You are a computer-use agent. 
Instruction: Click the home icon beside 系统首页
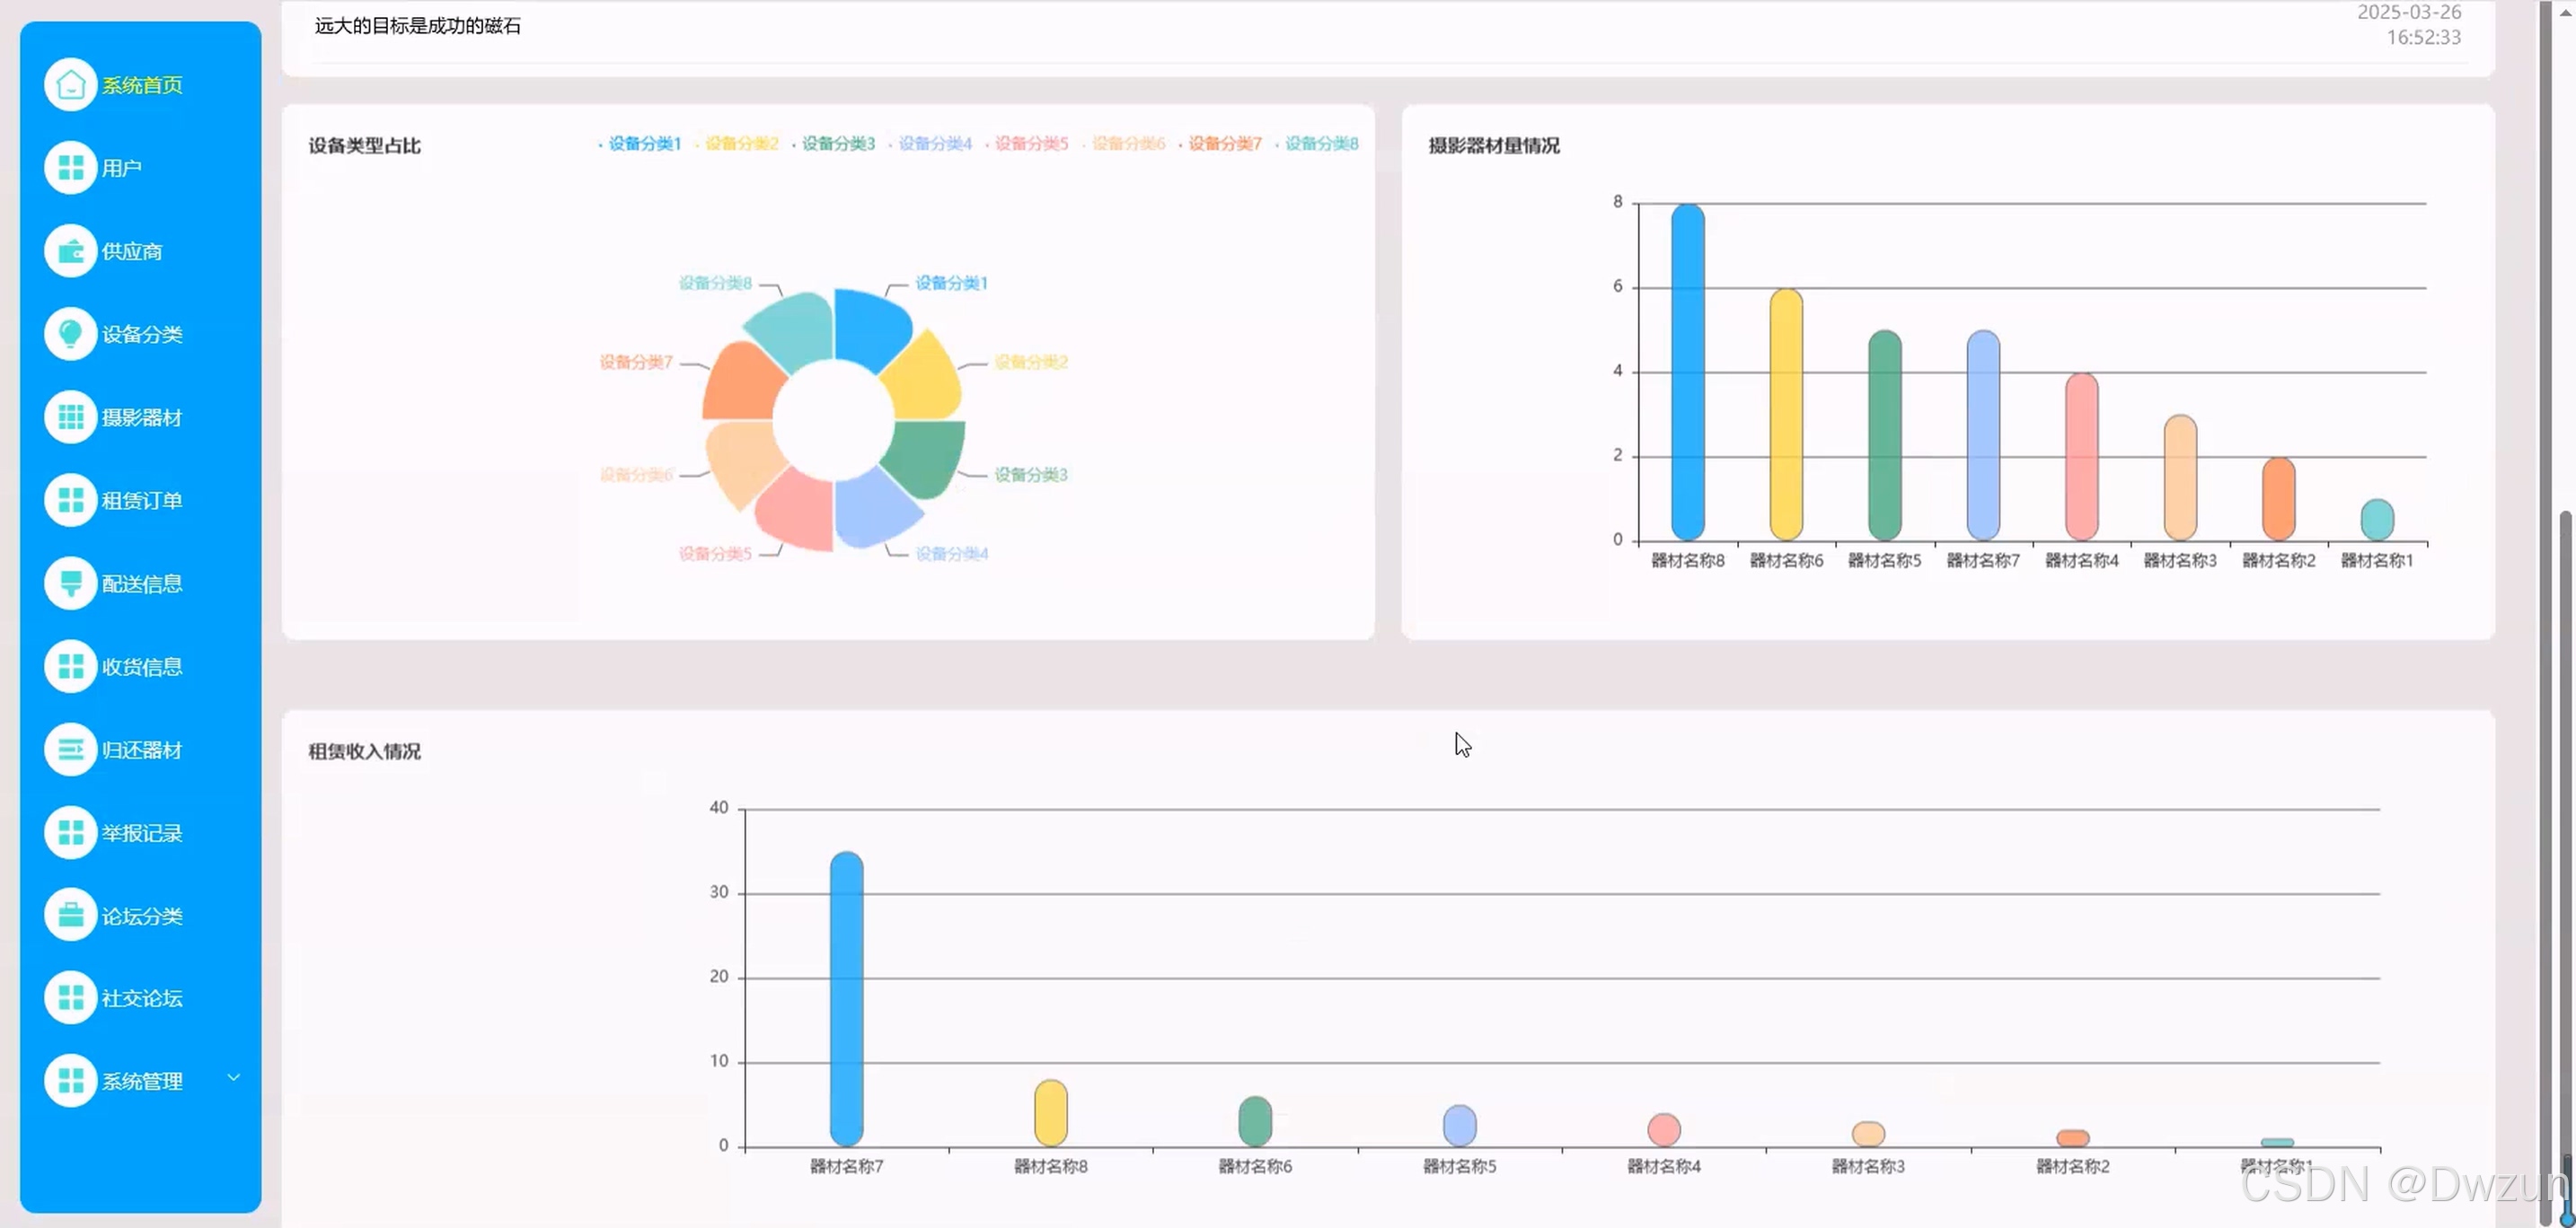(70, 85)
